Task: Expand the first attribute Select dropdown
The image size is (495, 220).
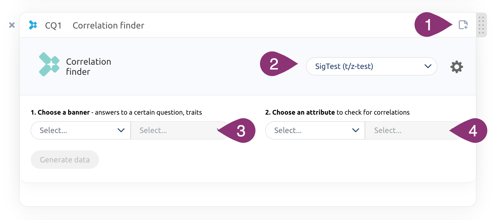Action: point(315,131)
